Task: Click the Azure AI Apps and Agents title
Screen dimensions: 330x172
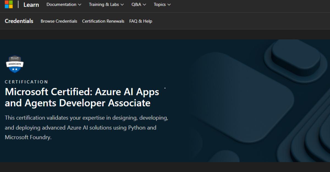Action: (82, 97)
